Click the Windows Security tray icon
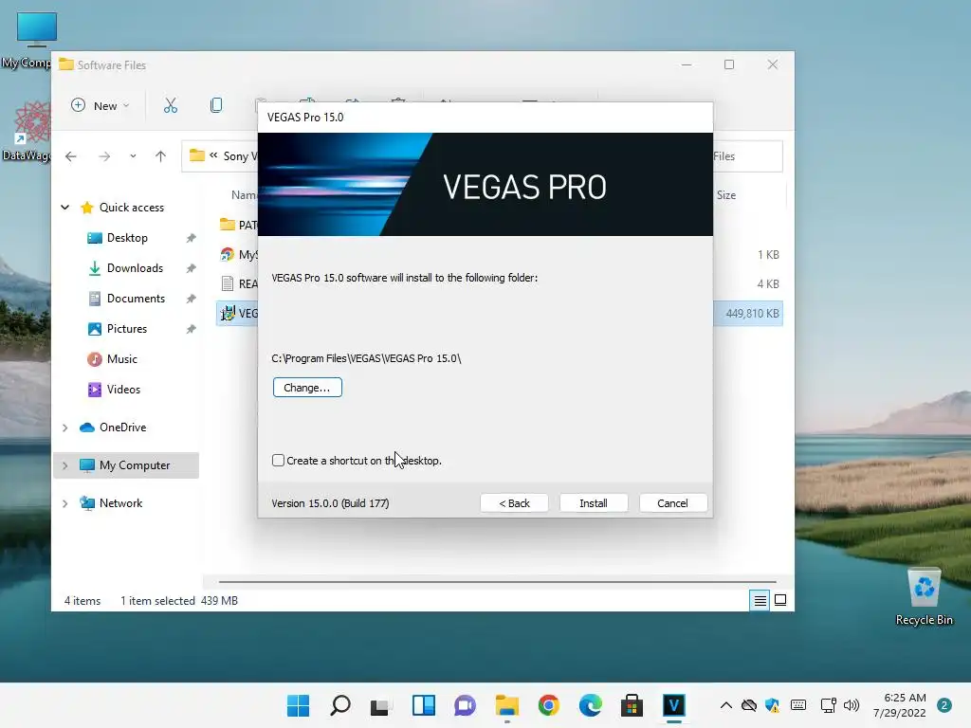The width and height of the screenshot is (971, 728). (x=773, y=705)
